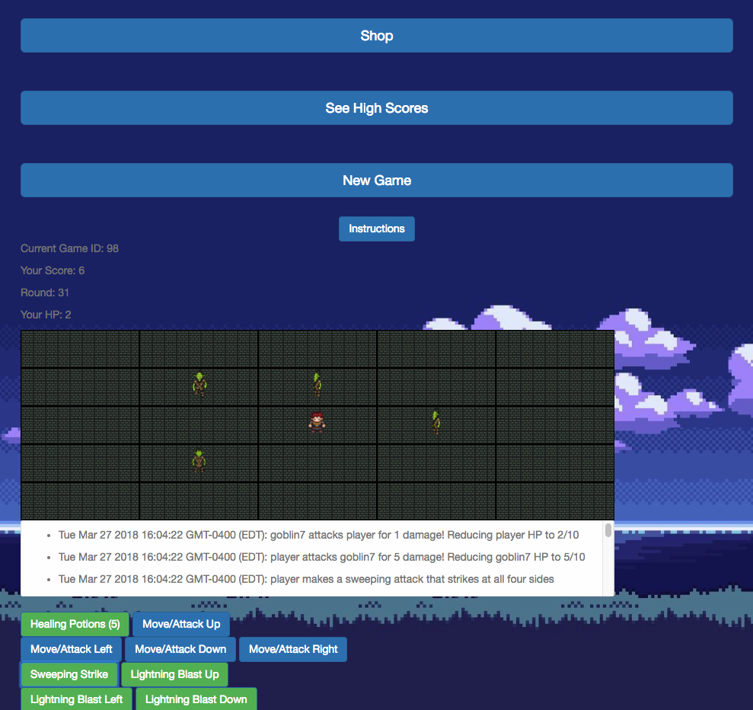Open the Shop
Screen dimensions: 753x710
376,36
